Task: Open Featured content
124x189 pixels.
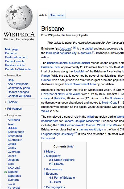Action: pyautogui.click(x=16, y=57)
